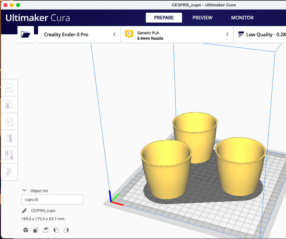
Task: Select the Rotate tool
Action: tap(9, 121)
